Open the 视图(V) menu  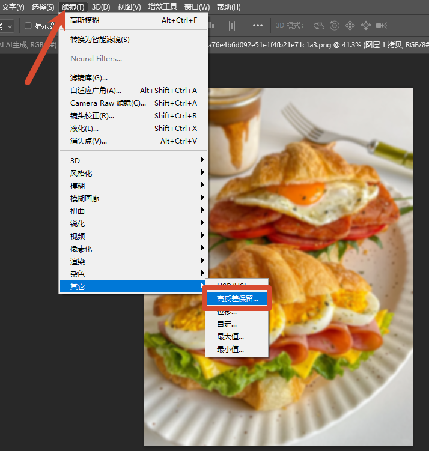click(129, 7)
